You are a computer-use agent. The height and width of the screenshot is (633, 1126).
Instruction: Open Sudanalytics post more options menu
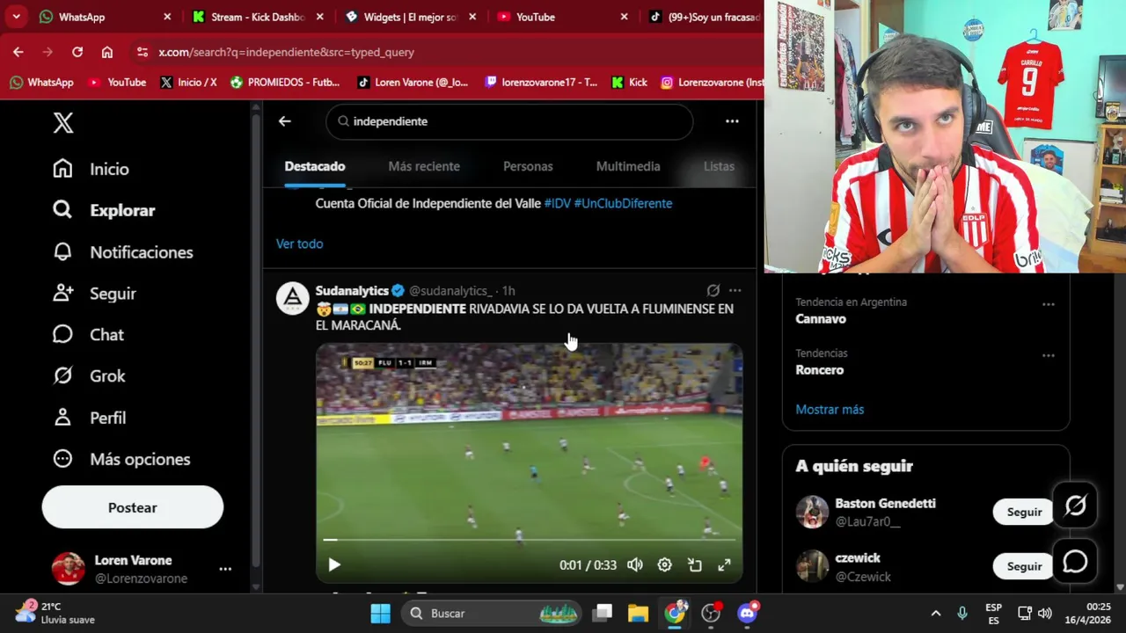735,290
